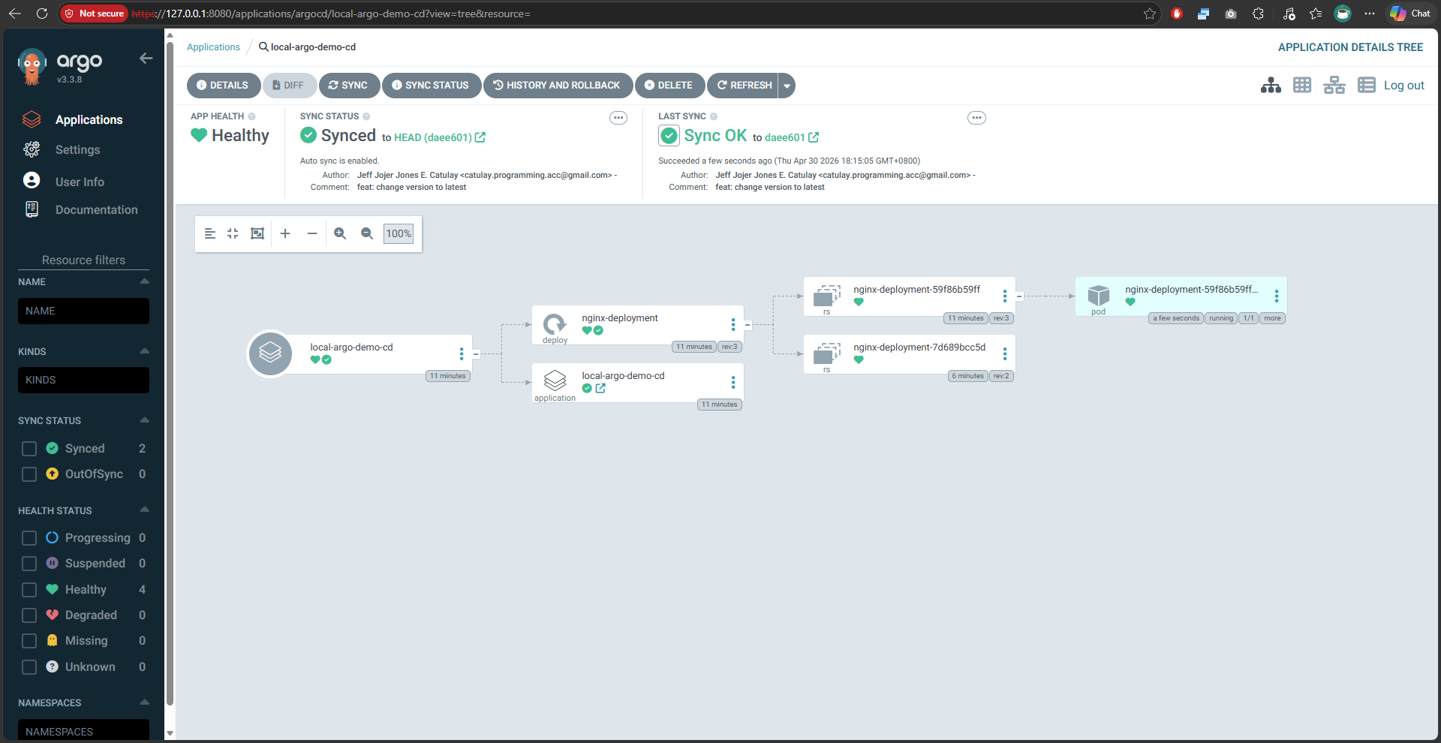This screenshot has width=1441, height=743.
Task: Click the NAME filter input
Action: point(83,311)
